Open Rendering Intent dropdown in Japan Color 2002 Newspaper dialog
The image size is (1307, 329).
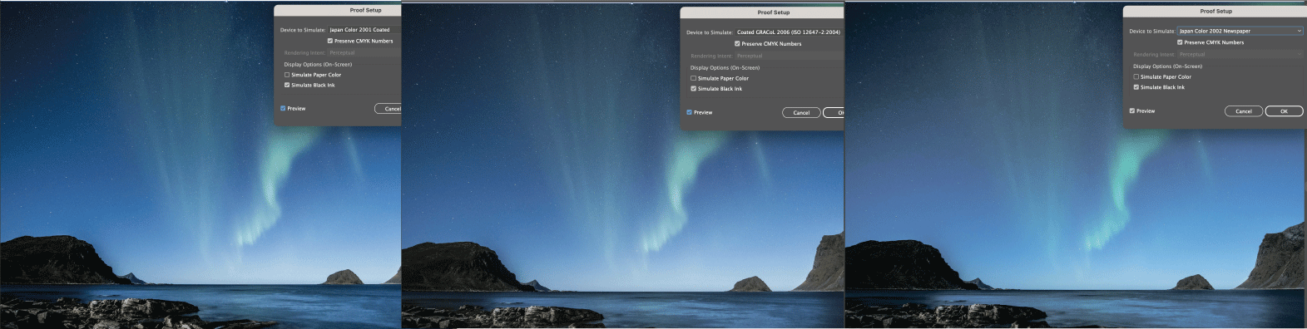pos(1240,54)
